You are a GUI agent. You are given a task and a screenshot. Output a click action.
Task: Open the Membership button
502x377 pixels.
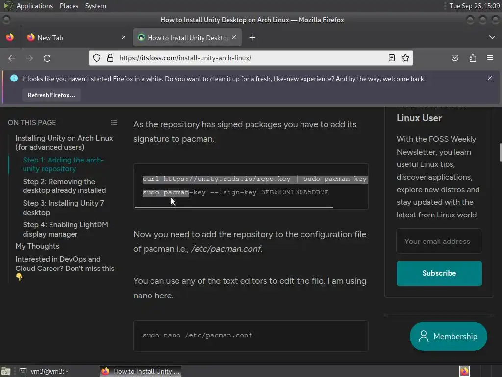click(448, 336)
